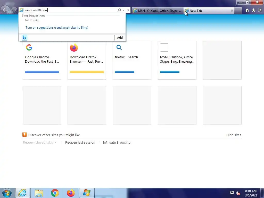Click the Firefox tile yellow frequency bar

(87, 72)
